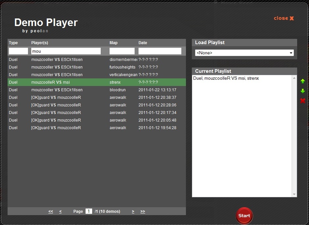Click the Map filter input field
Image resolution: width=309 pixels, height=225 pixels.
(x=122, y=51)
